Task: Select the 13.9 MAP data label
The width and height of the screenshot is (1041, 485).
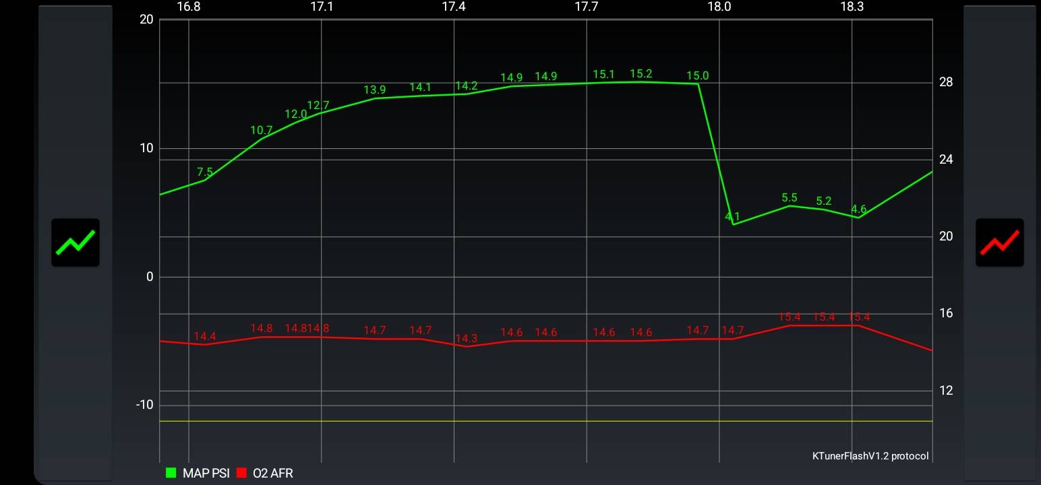Action: pyautogui.click(x=375, y=90)
